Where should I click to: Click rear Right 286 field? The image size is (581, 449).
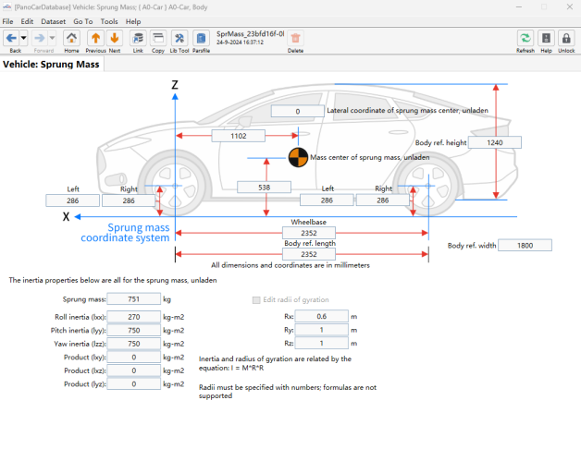click(383, 200)
